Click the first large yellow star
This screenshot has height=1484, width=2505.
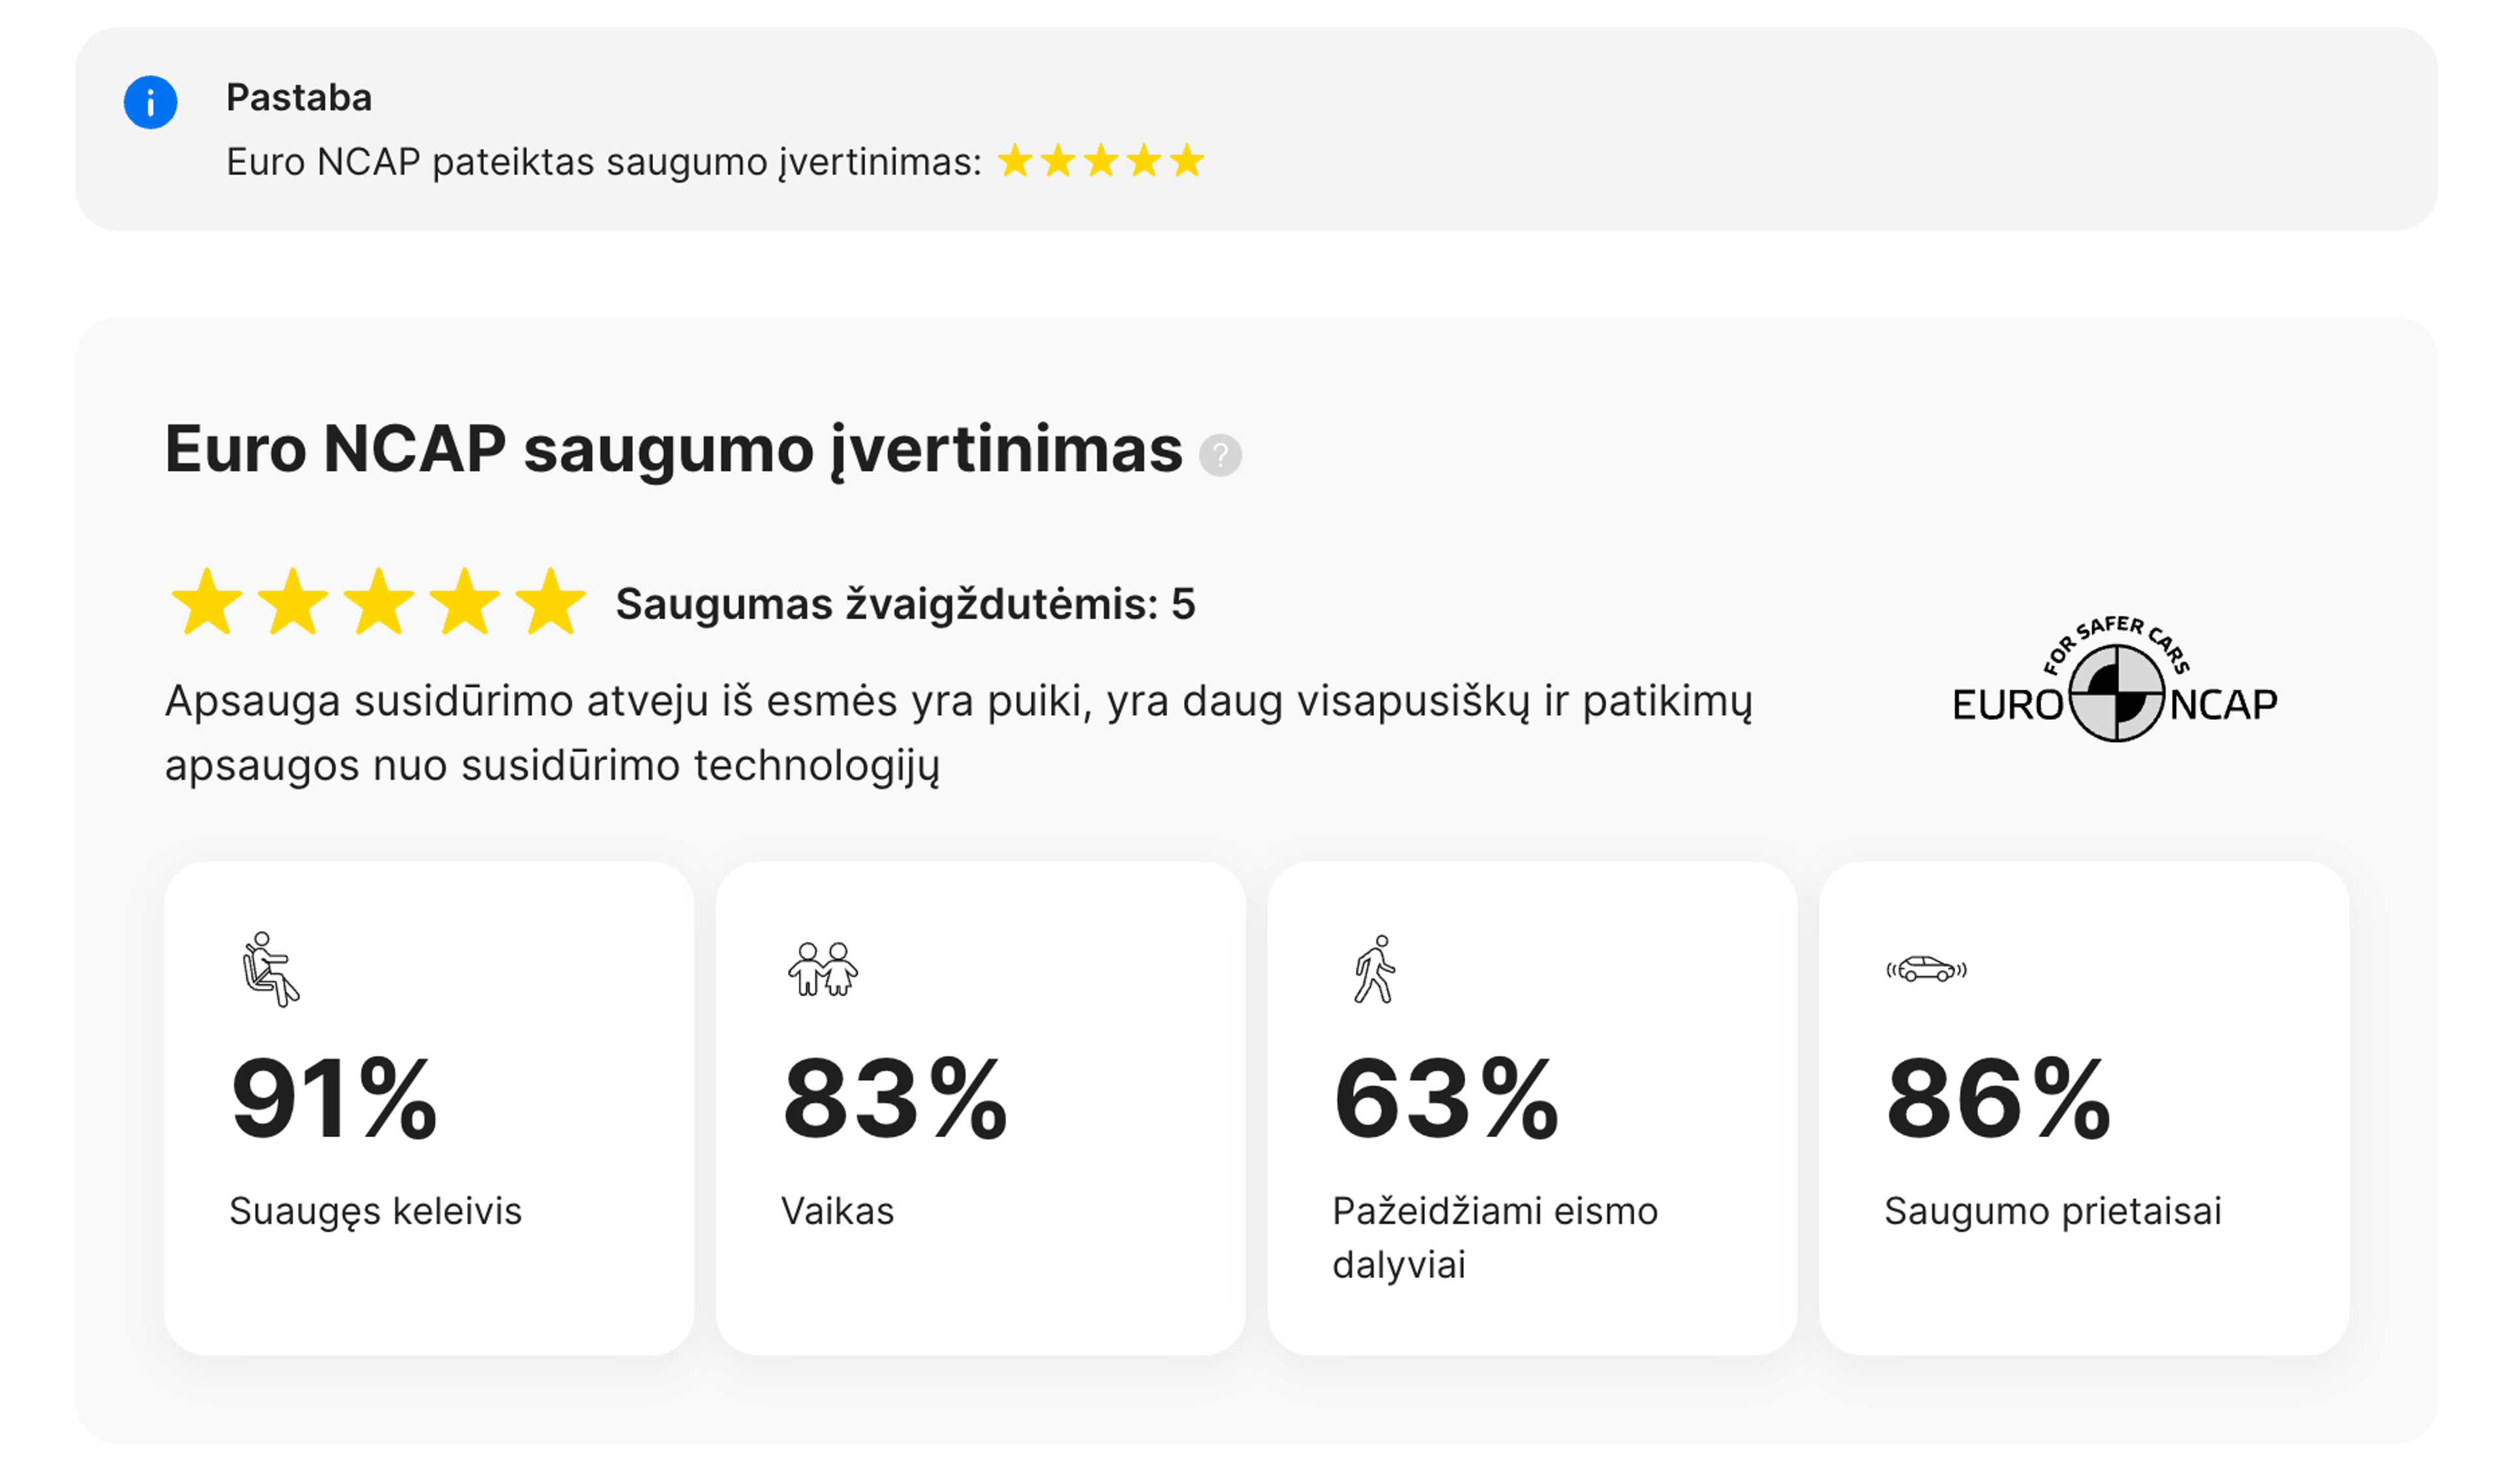(207, 603)
